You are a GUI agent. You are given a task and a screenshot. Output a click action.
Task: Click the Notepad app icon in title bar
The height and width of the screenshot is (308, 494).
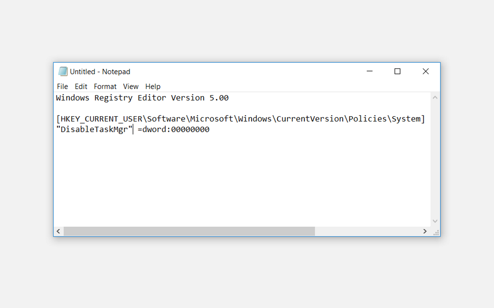[63, 71]
